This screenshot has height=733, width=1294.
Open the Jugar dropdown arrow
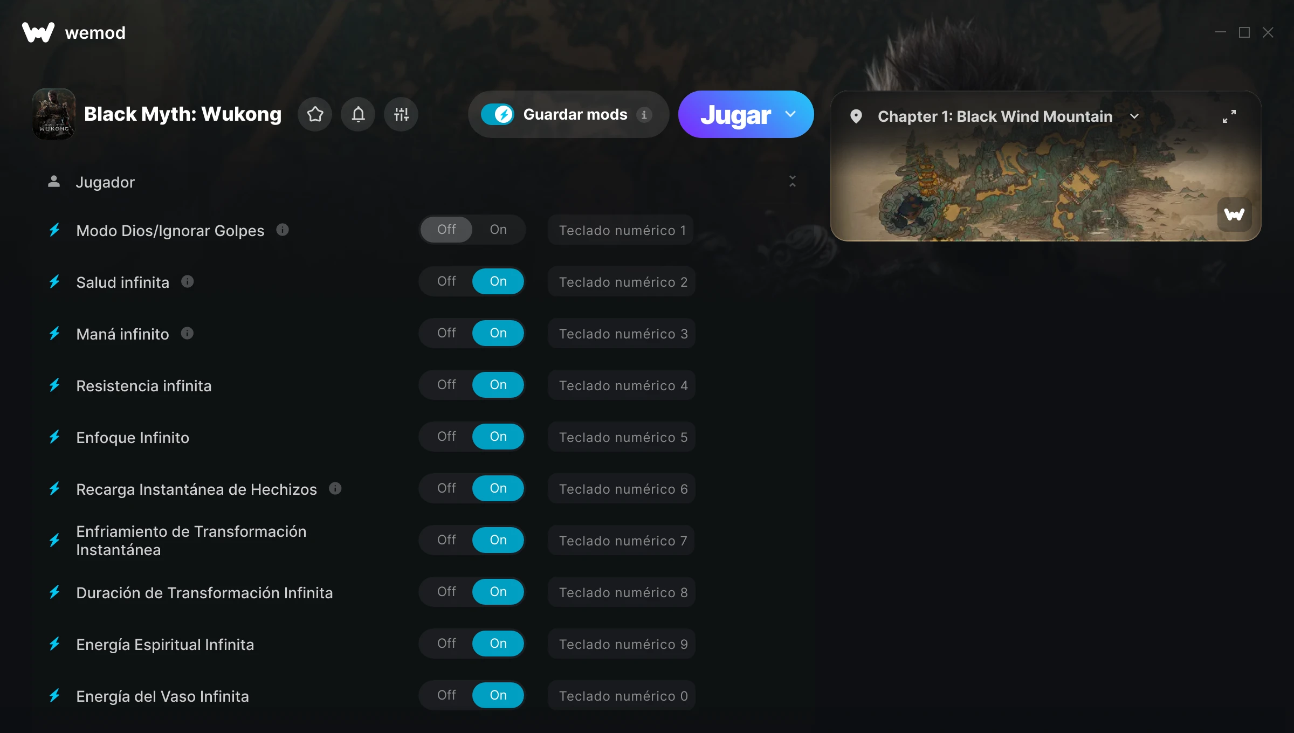(x=790, y=114)
